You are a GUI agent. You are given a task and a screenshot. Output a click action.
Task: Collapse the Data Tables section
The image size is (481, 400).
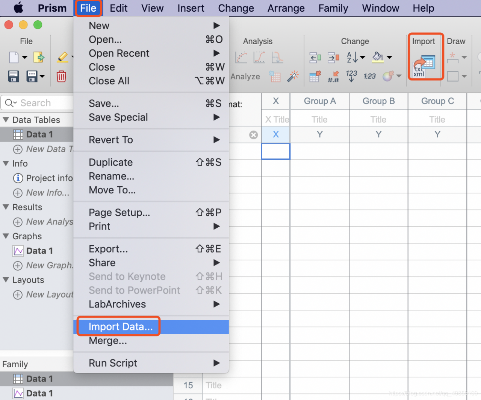coord(6,120)
